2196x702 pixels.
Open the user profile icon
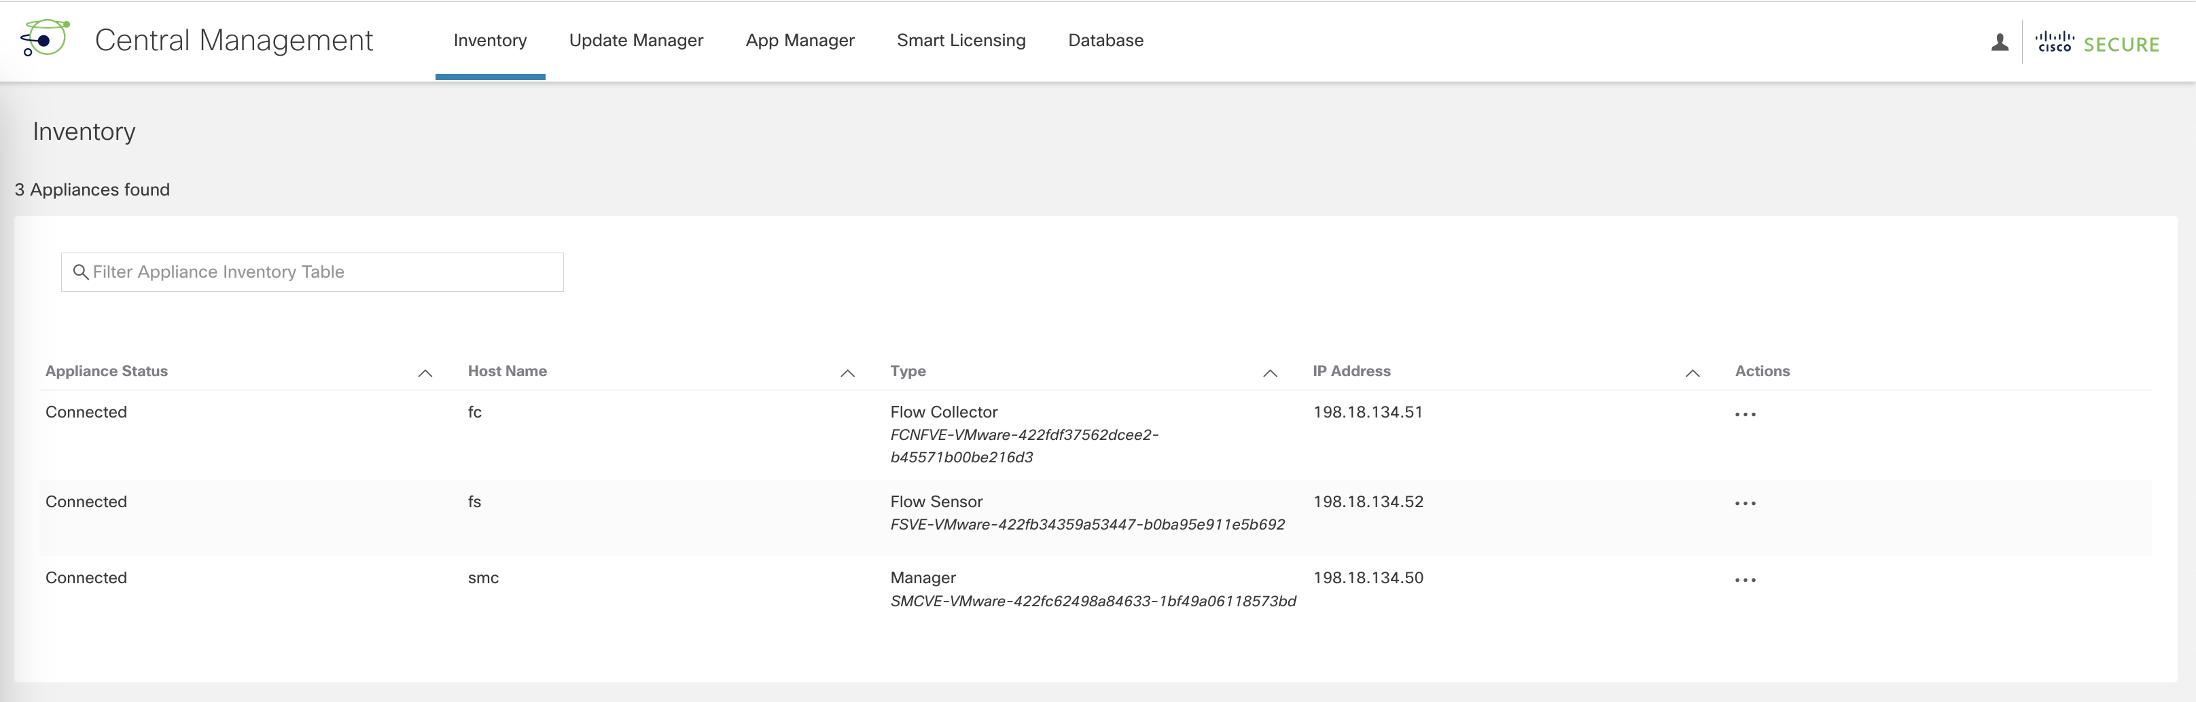pyautogui.click(x=1999, y=41)
